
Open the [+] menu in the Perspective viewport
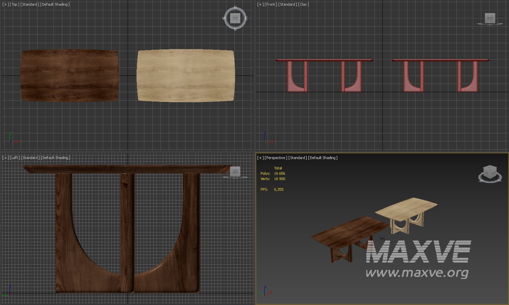pyautogui.click(x=260, y=158)
